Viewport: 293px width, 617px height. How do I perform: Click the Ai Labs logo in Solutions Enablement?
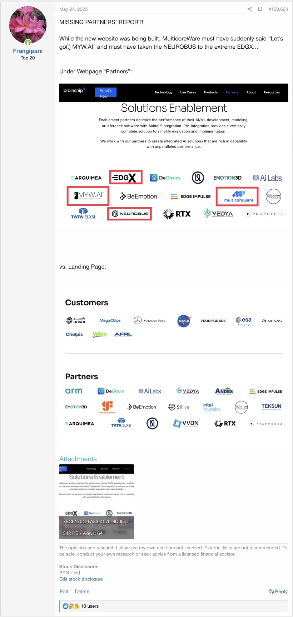point(267,178)
